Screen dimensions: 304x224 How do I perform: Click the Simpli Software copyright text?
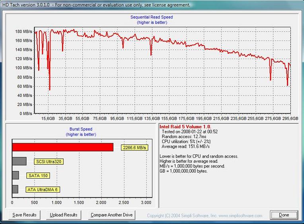click(205, 216)
